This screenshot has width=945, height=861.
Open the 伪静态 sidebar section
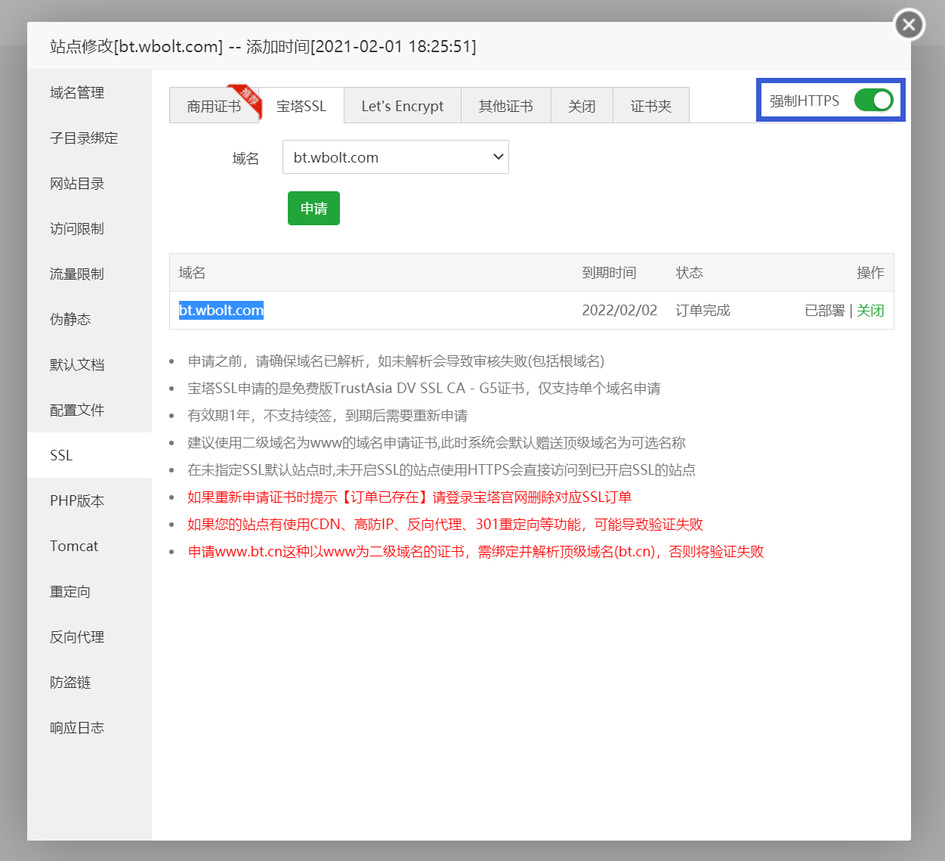pyautogui.click(x=69, y=319)
